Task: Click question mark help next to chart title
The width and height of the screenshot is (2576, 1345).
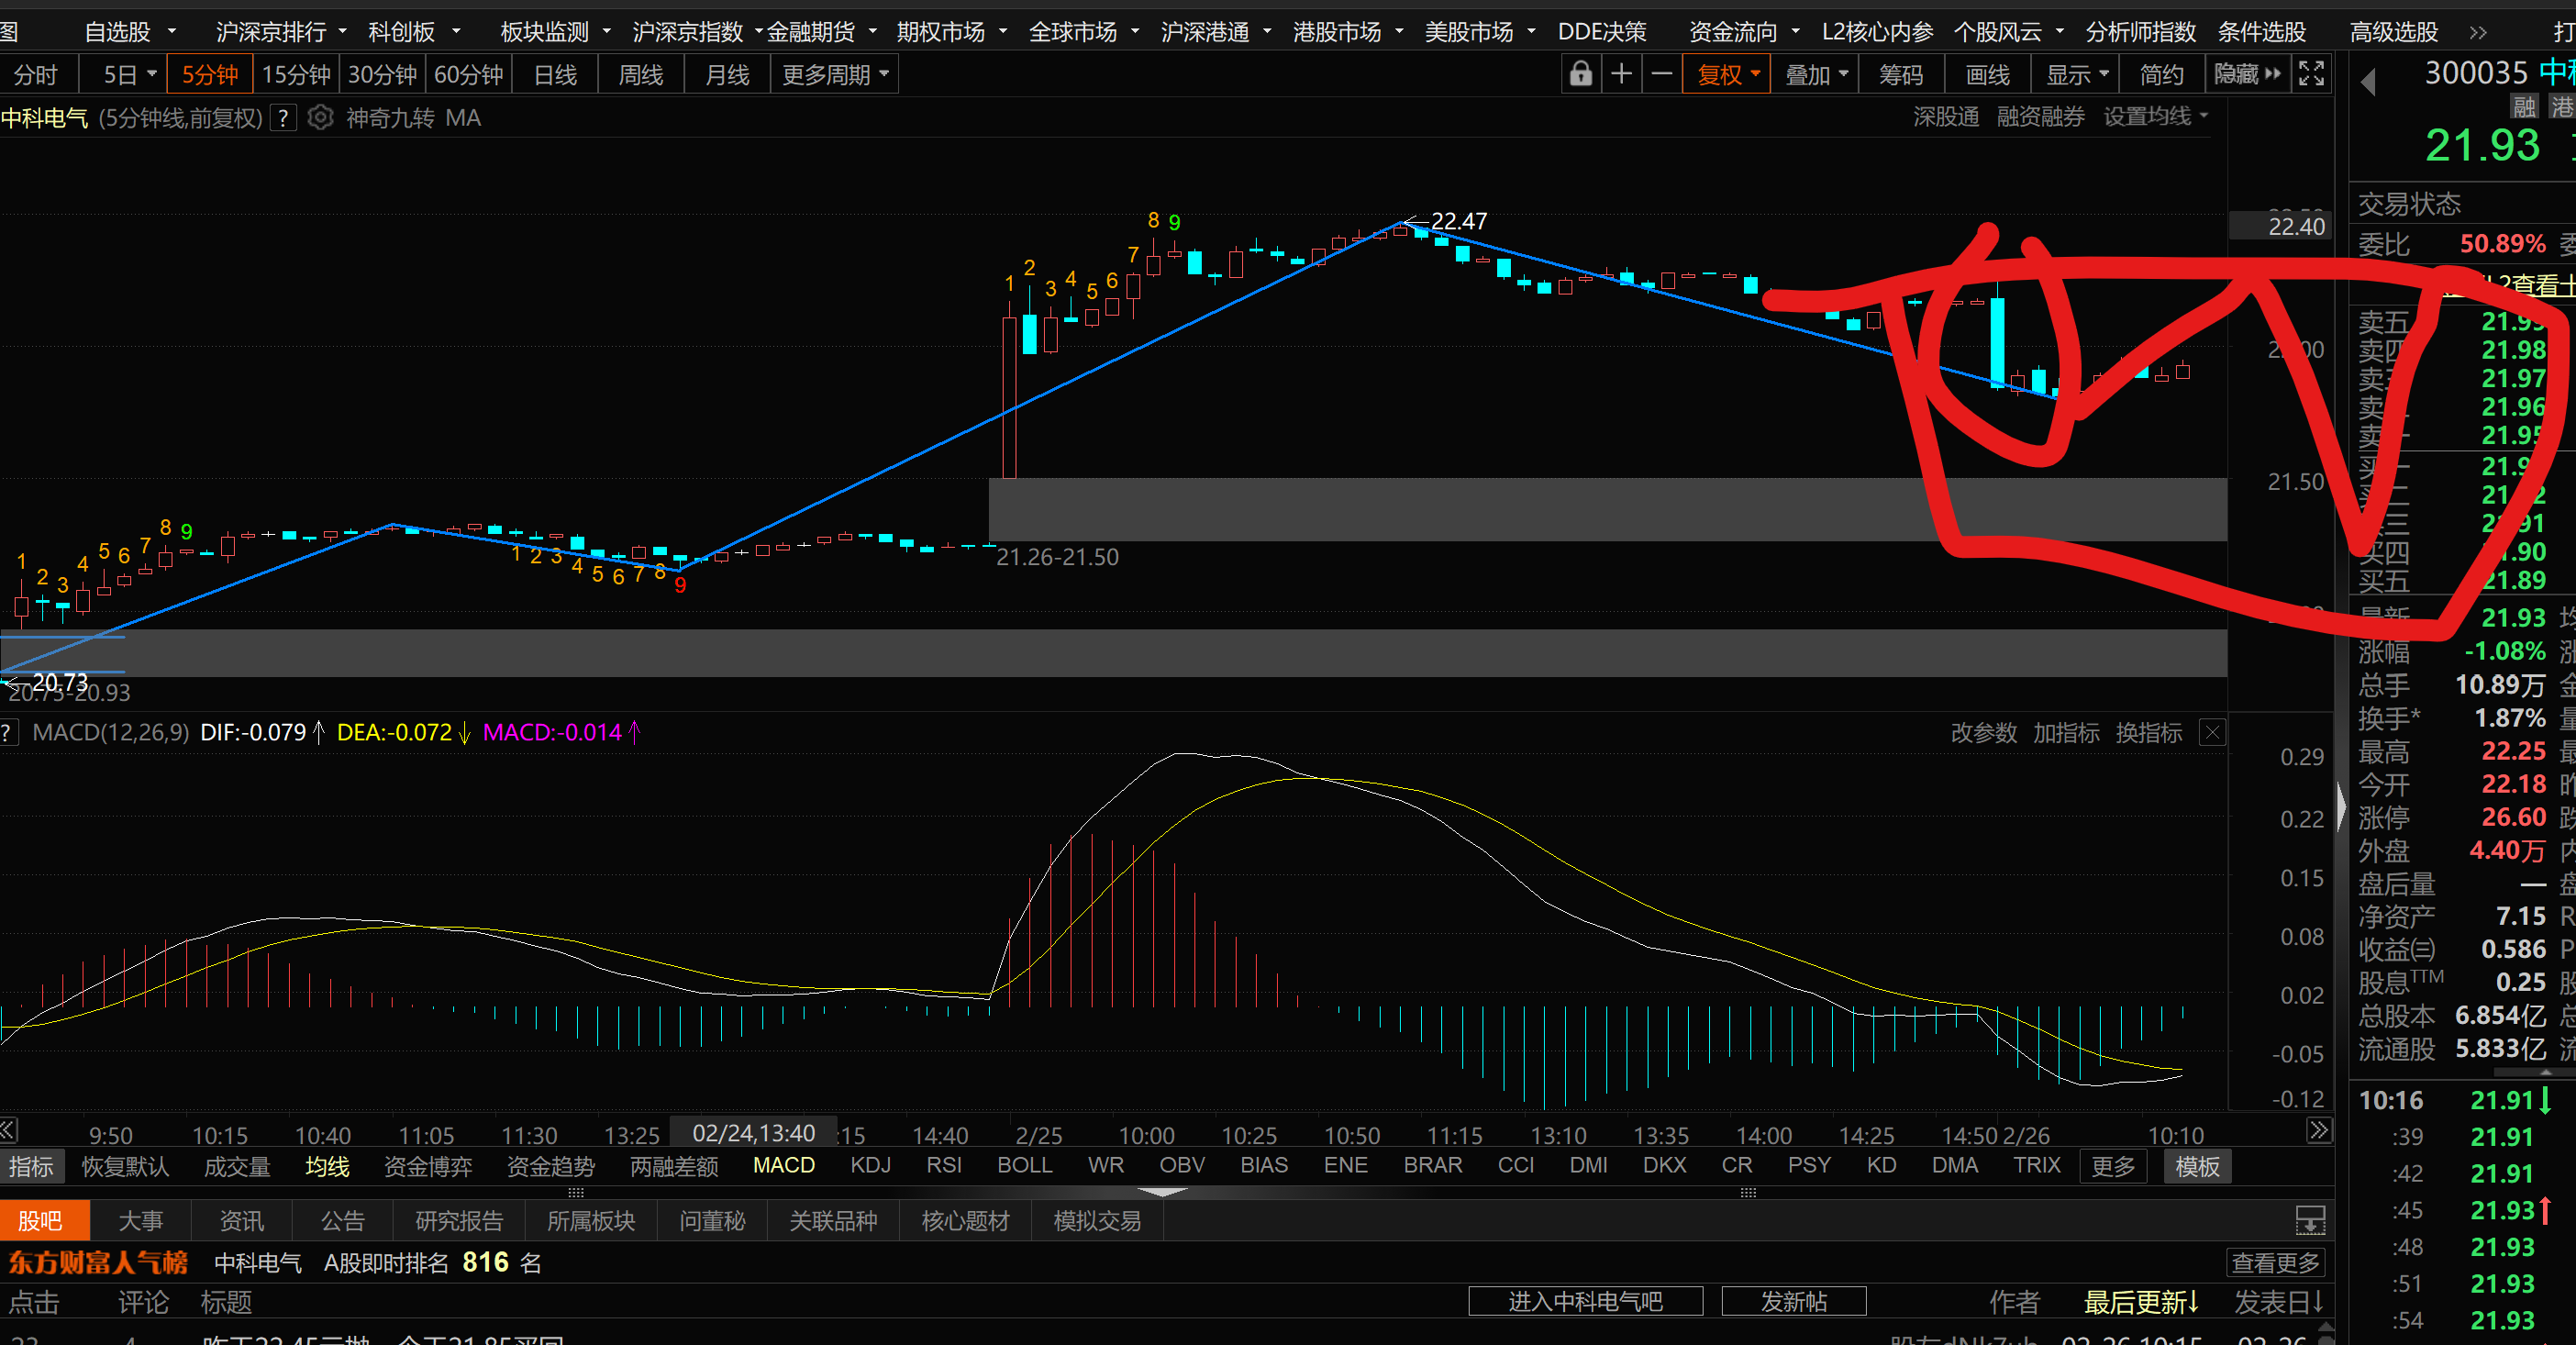Action: [x=284, y=118]
